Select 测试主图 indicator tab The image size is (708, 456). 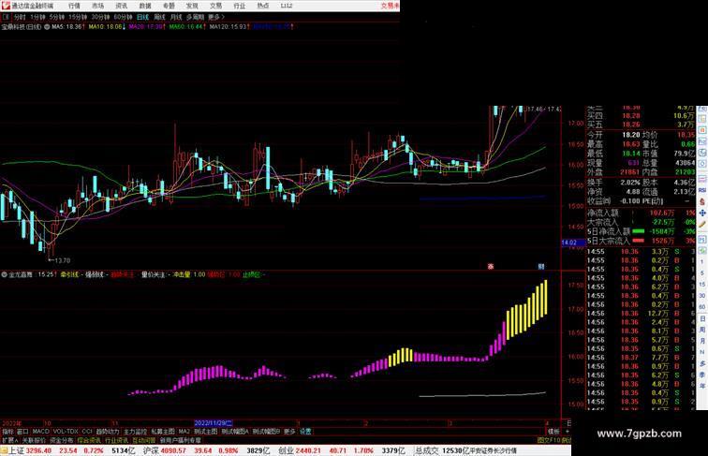[x=205, y=432]
